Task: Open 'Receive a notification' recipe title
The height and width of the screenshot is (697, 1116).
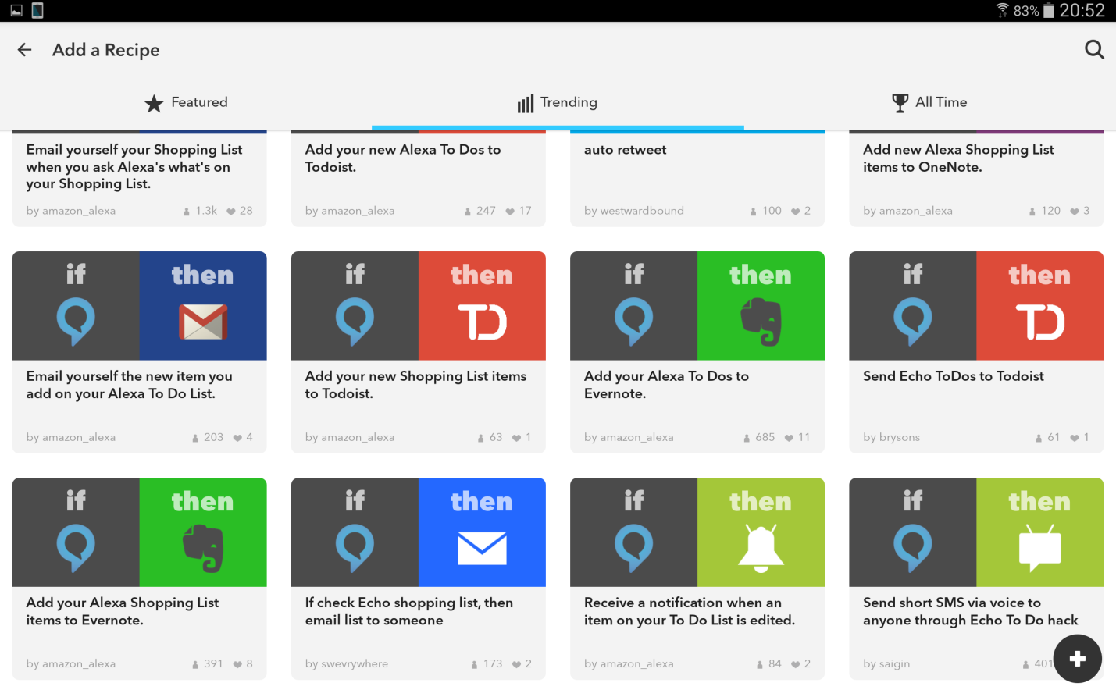Action: coord(690,610)
